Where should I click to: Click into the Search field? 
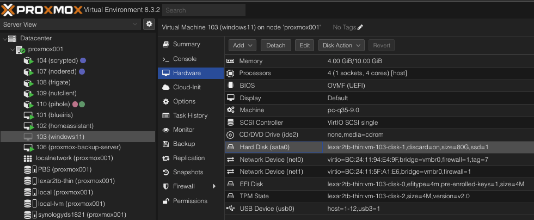pyautogui.click(x=204, y=10)
